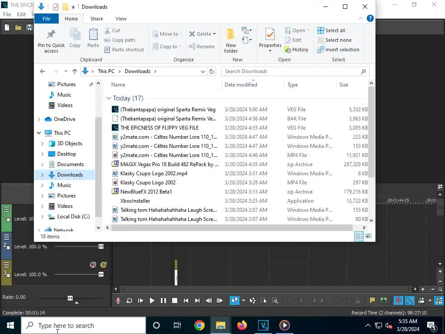The height and width of the screenshot is (334, 445).
Task: Toggle Automatic Crossfades in Vegas toolbar
Action: [x=410, y=301]
